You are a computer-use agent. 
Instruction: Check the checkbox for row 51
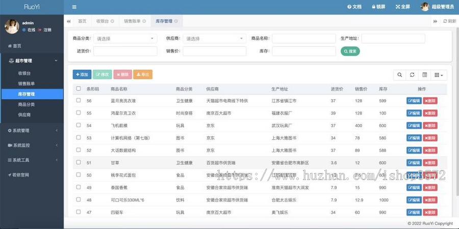(78, 162)
